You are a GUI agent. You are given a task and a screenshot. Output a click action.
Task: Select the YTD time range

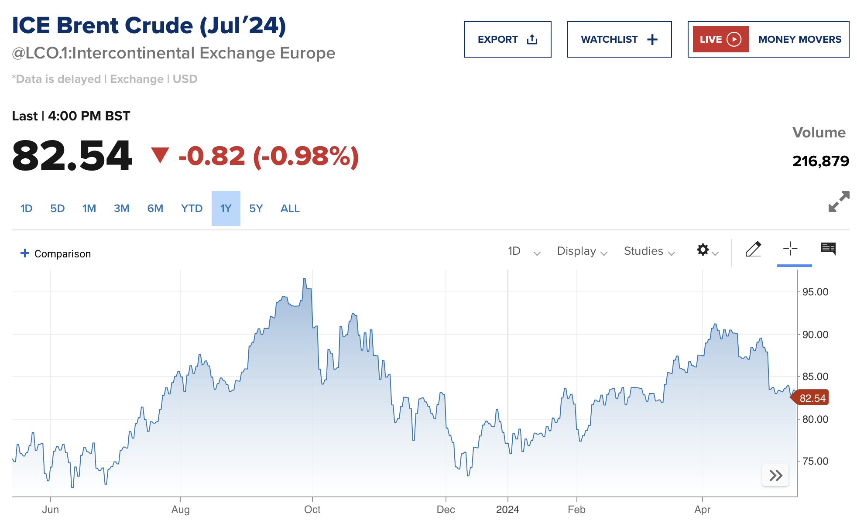coord(192,209)
